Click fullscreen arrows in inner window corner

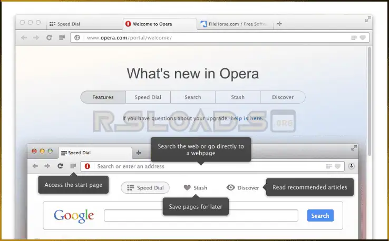pos(354,148)
